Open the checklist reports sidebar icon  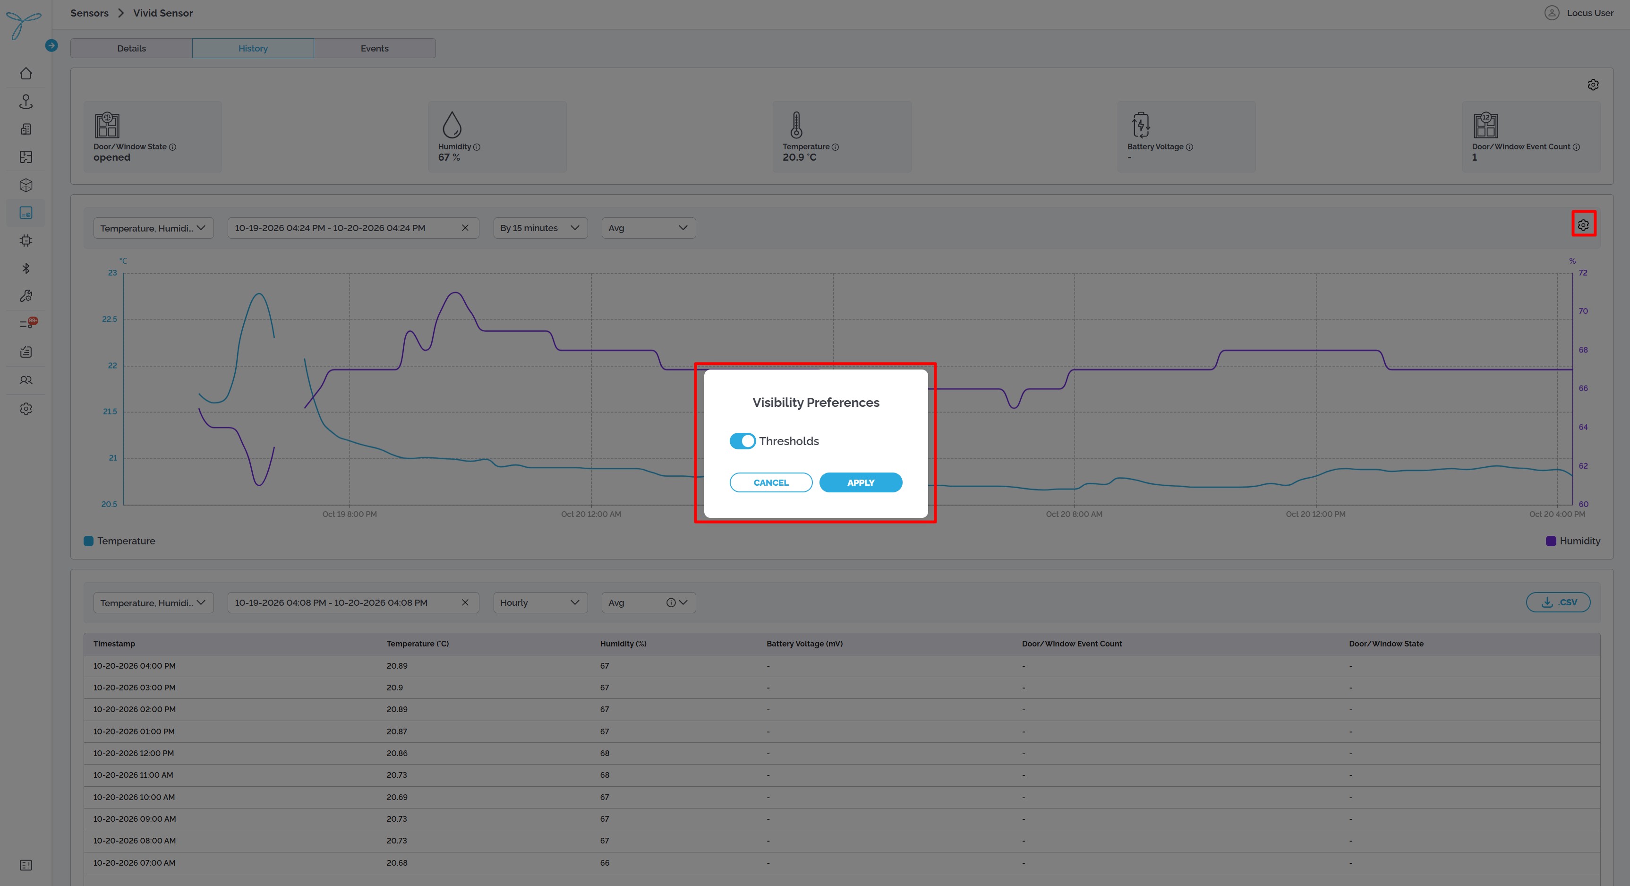click(26, 352)
